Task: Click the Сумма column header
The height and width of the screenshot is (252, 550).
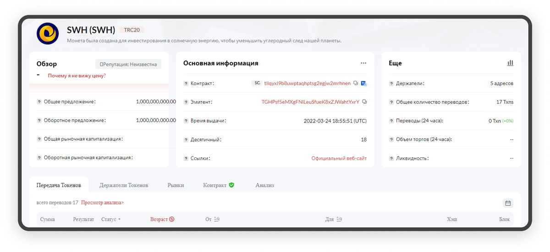Action: coord(47,220)
